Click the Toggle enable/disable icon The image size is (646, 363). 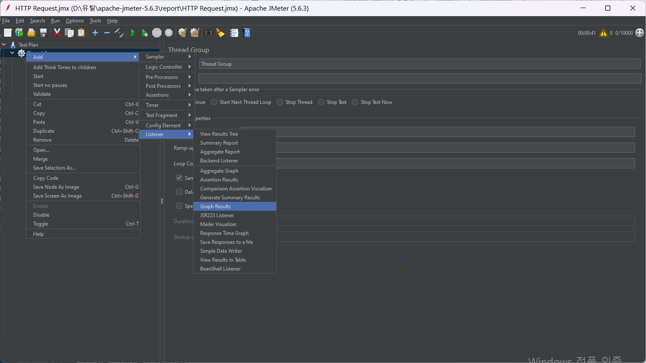coord(119,33)
